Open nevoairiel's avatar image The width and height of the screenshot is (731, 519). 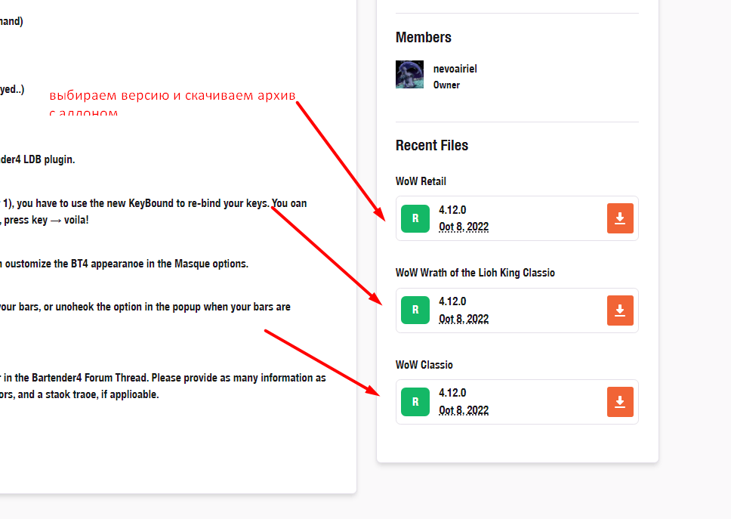tap(409, 75)
